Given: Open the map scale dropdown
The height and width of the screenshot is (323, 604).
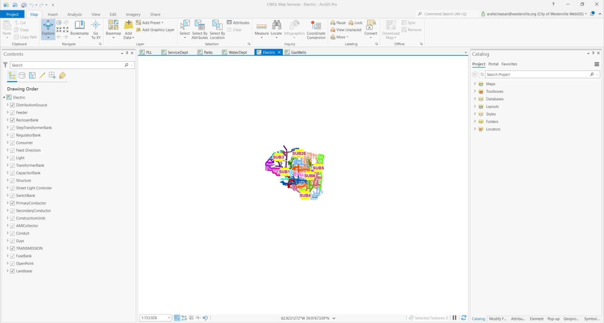Looking at the screenshot, I should coord(169,318).
